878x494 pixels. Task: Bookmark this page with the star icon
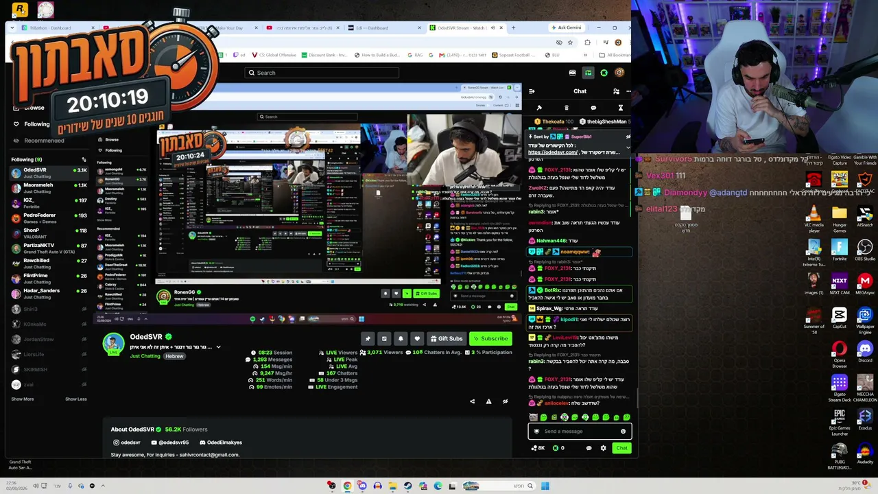[570, 43]
